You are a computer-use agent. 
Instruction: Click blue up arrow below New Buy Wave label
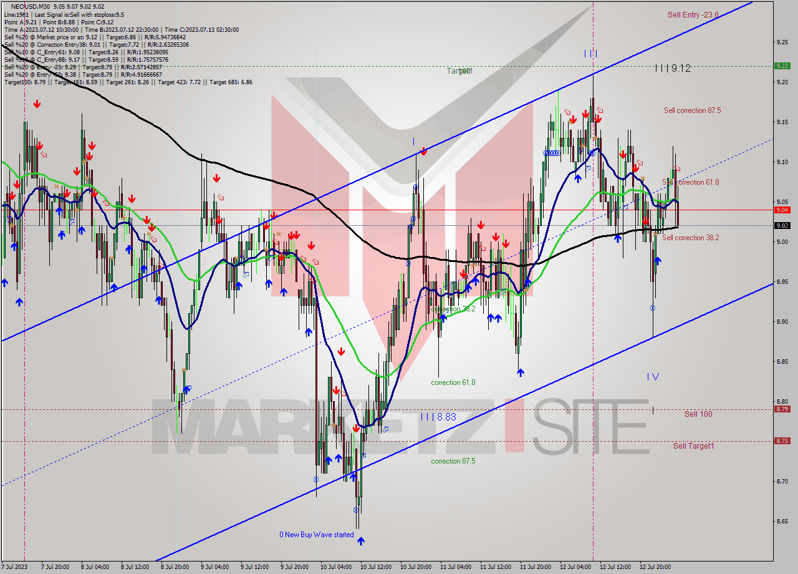[x=360, y=541]
